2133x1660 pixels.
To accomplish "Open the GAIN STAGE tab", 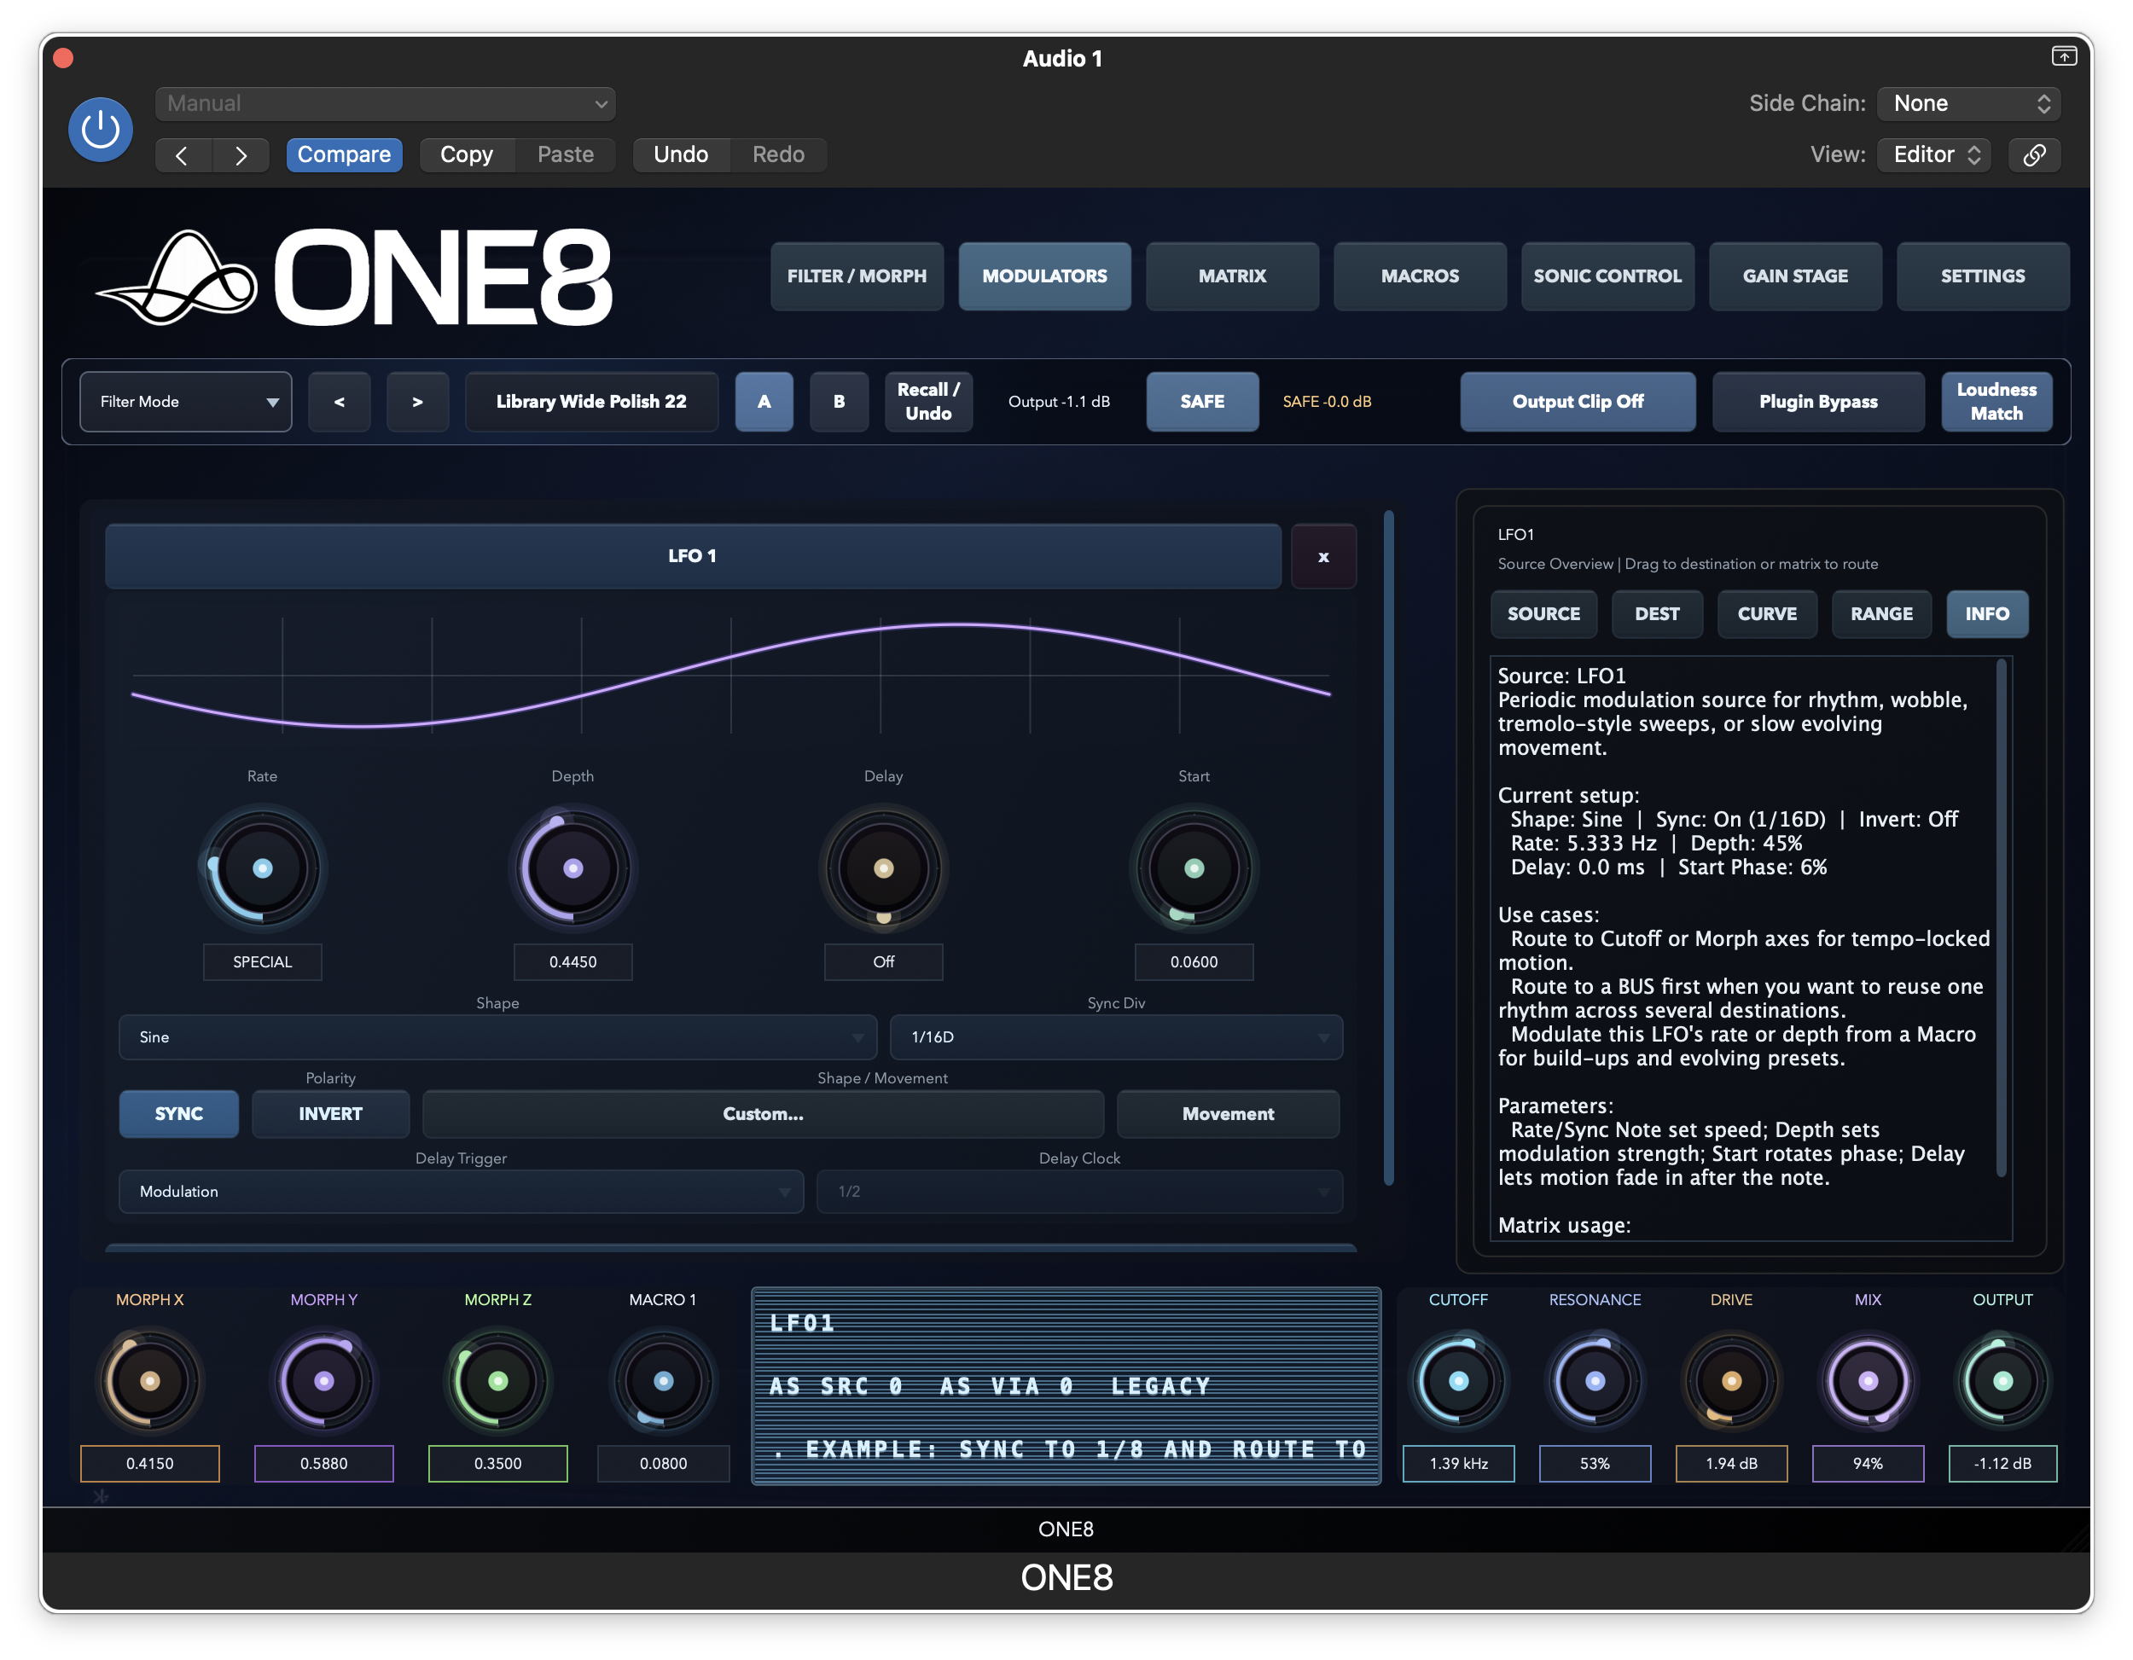I will click(1795, 276).
